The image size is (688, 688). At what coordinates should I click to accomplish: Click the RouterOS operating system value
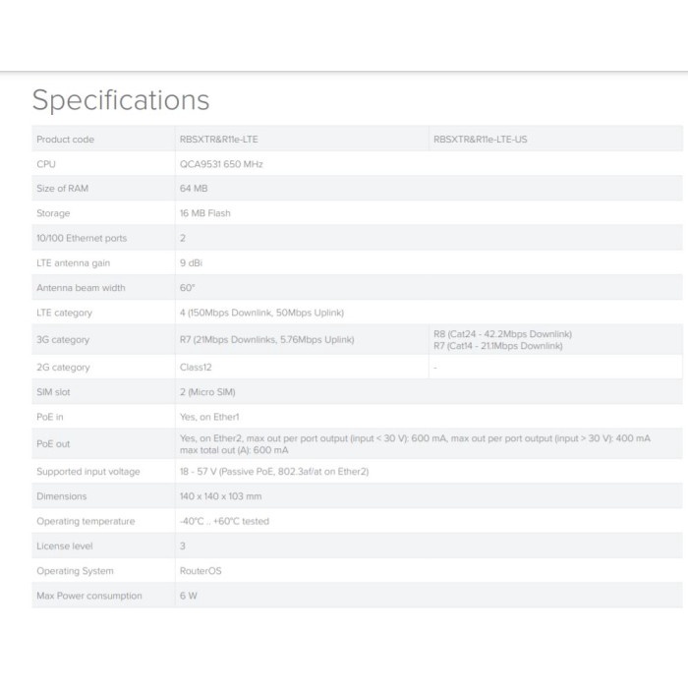click(x=201, y=571)
